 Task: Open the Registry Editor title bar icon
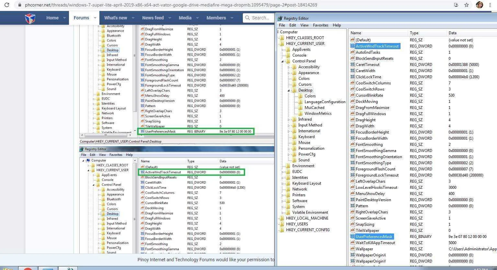pyautogui.click(x=280, y=18)
